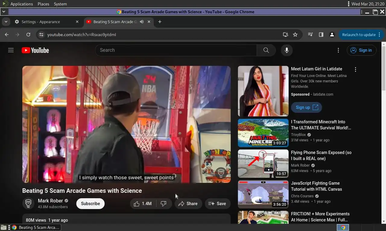Viewport: 386px width, 231px height.
Task: Click Relaunch to update
Action: [x=359, y=35]
